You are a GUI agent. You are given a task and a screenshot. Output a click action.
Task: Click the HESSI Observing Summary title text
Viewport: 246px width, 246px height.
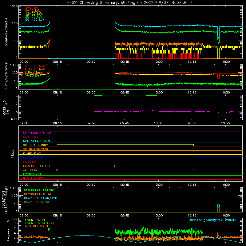pyautogui.click(x=130, y=3)
